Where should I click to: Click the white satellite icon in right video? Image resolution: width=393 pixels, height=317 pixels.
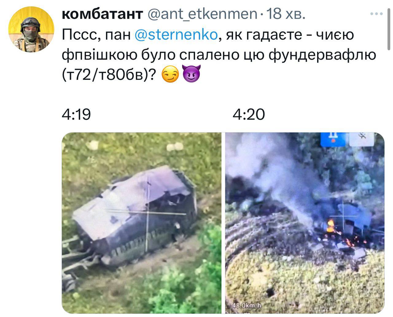(361, 139)
